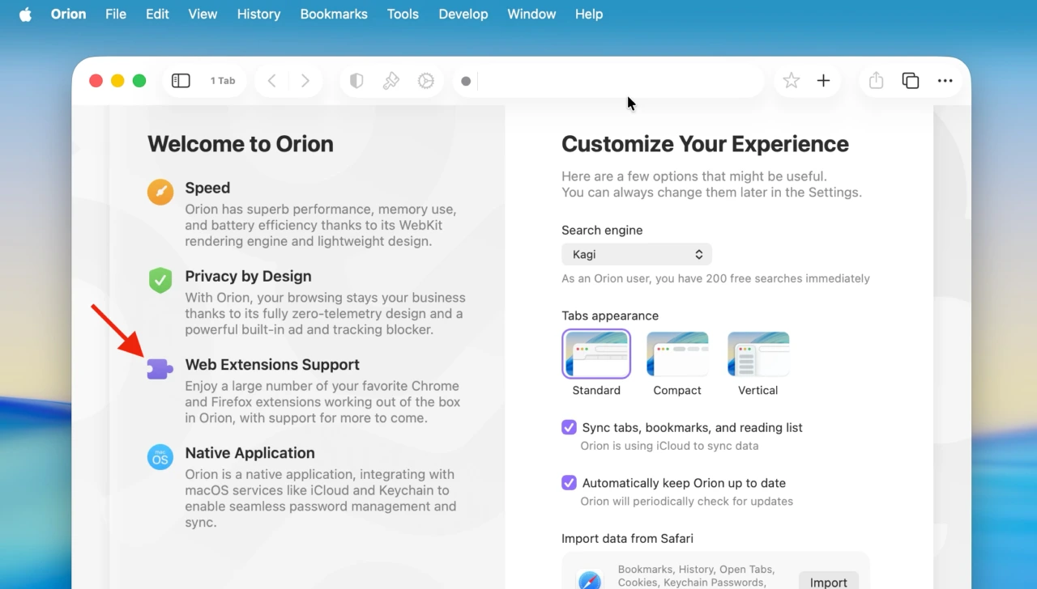
Task: Toggle the sidebar panel icon
Action: point(181,80)
